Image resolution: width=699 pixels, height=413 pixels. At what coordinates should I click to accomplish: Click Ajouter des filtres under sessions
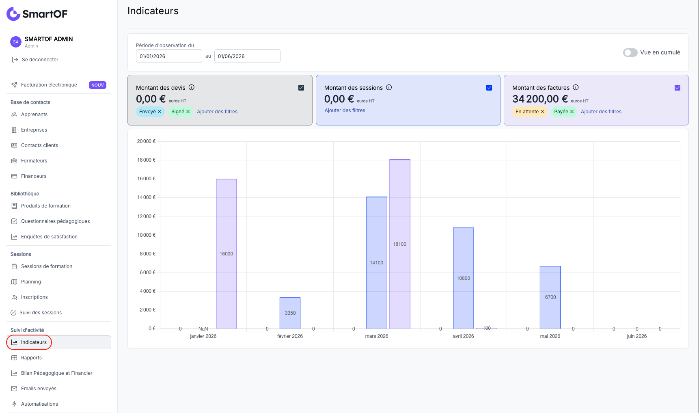345,110
